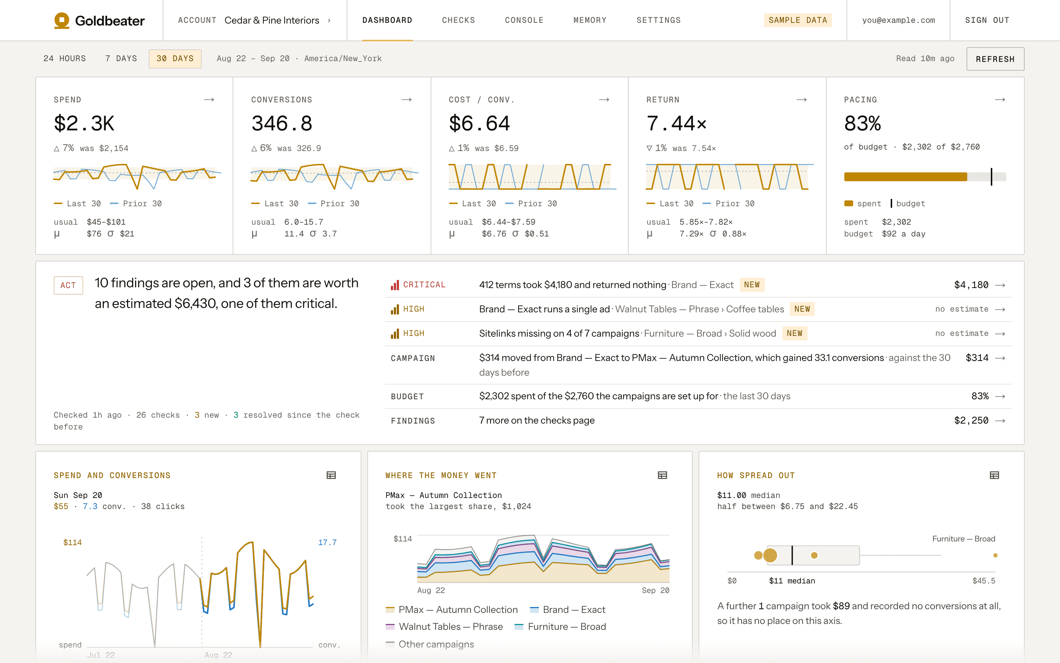Click the Return sparkline chart
The width and height of the screenshot is (1060, 663).
click(x=730, y=176)
